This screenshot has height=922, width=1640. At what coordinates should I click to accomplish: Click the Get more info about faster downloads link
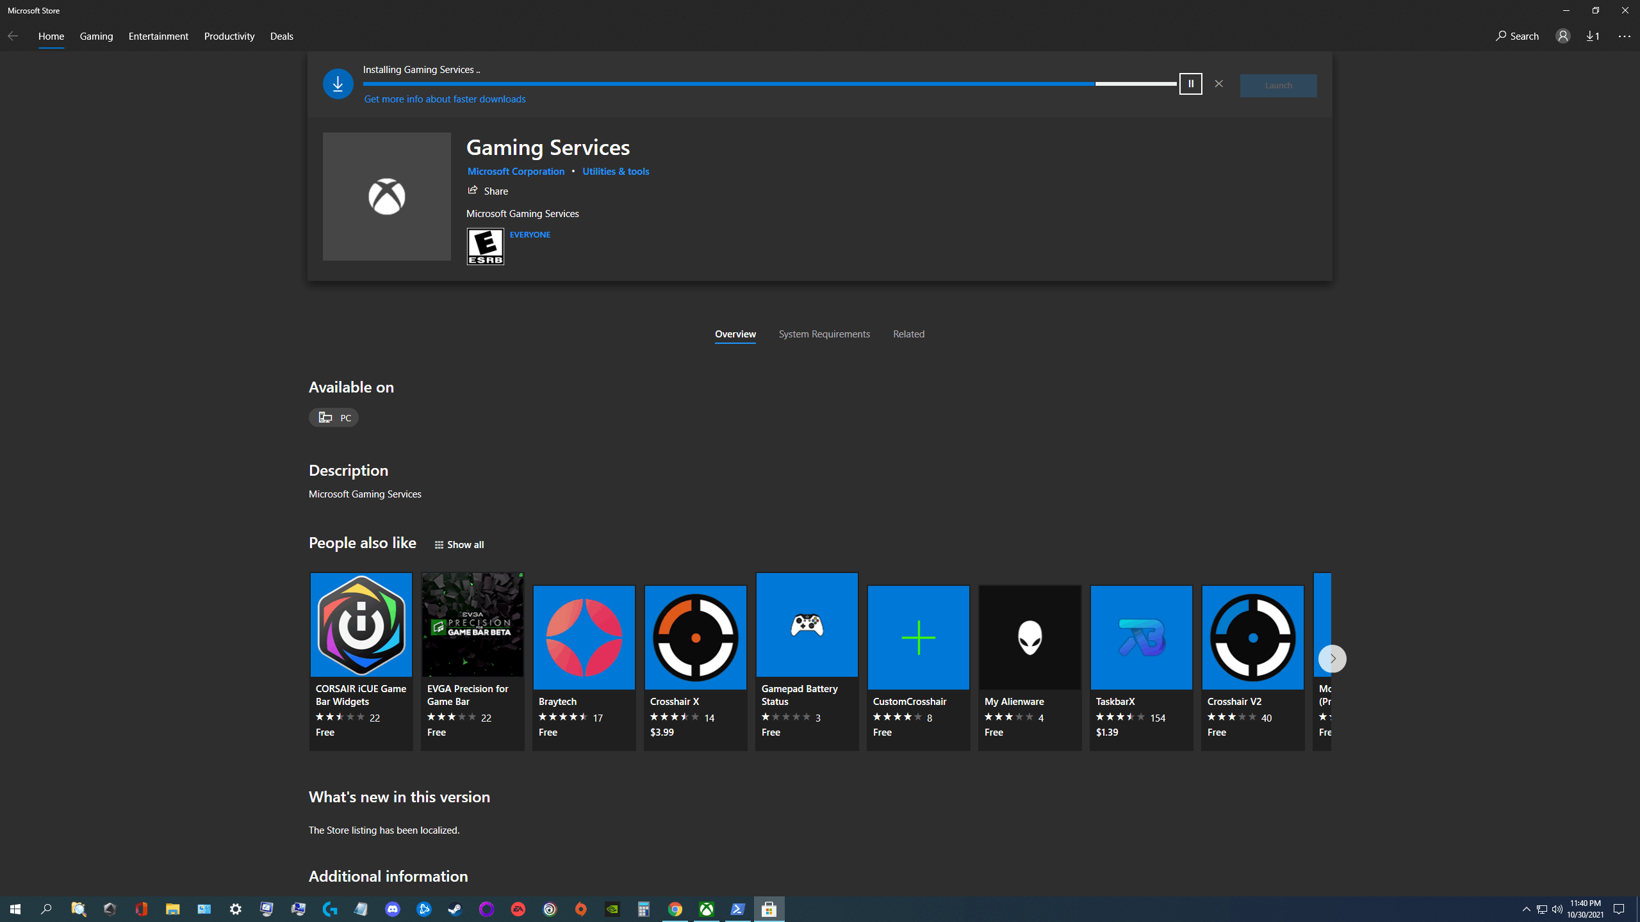pyautogui.click(x=444, y=98)
